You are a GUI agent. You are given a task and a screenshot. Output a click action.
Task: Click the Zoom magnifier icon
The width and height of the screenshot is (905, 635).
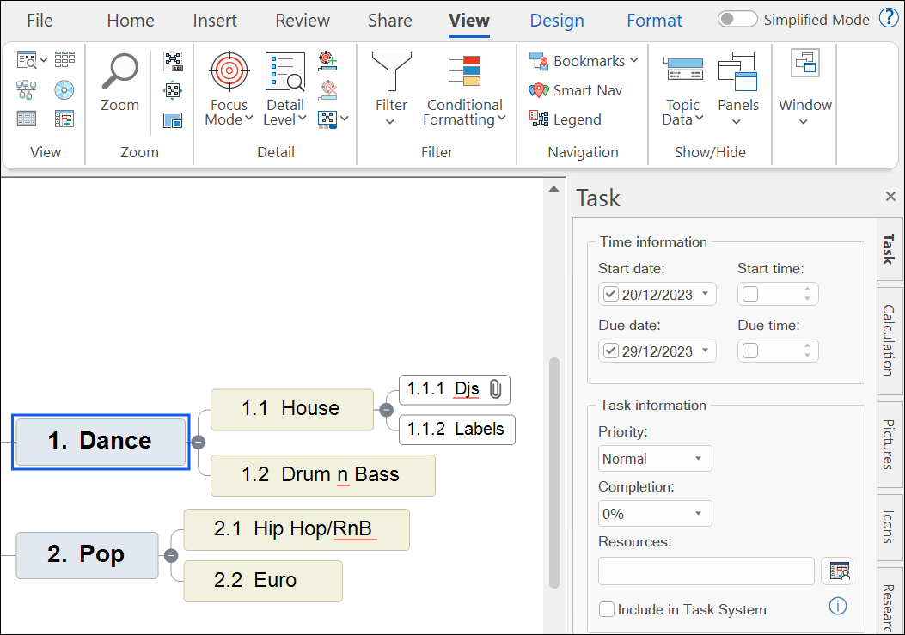[119, 74]
